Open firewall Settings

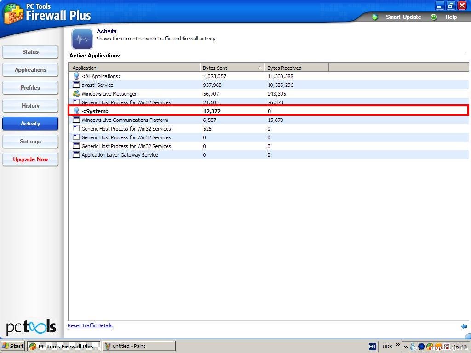pyautogui.click(x=30, y=142)
